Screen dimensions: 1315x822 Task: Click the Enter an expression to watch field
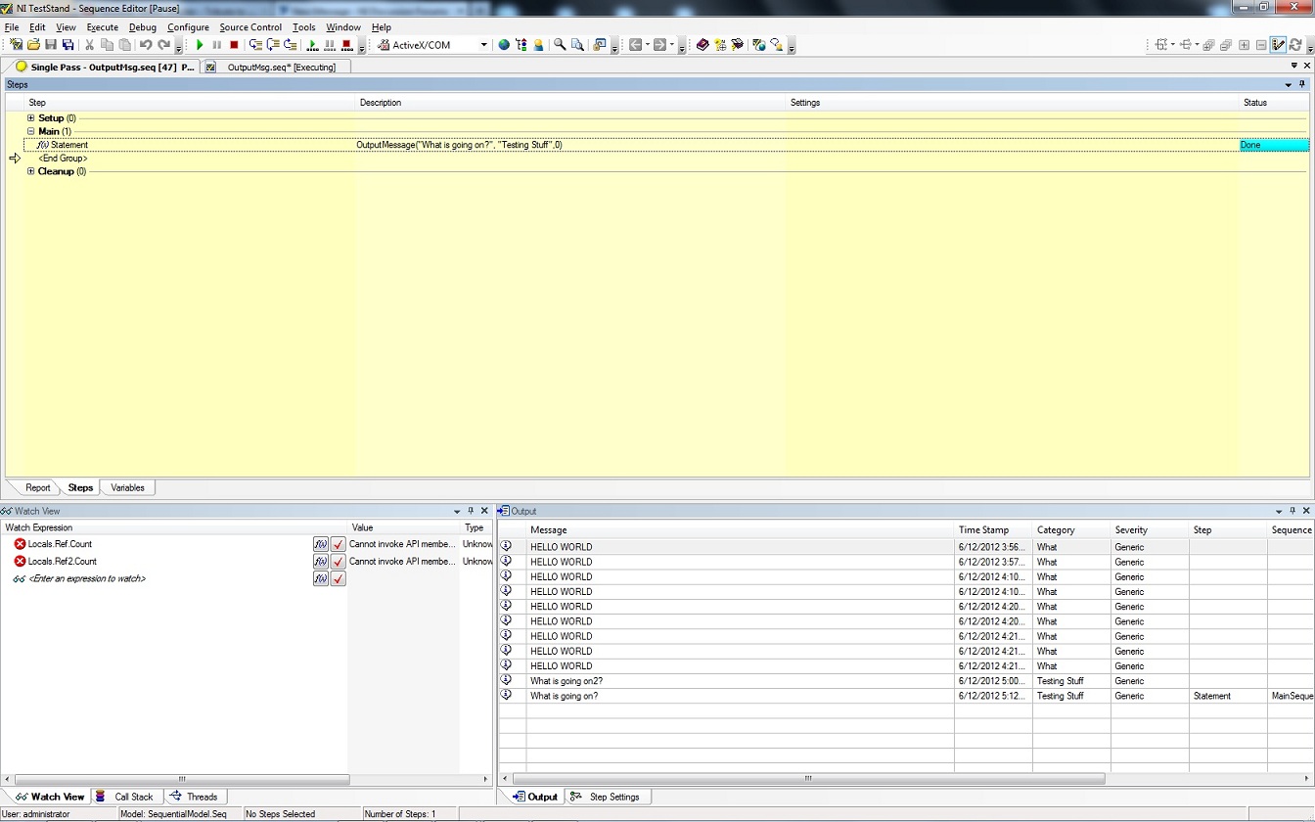point(87,579)
